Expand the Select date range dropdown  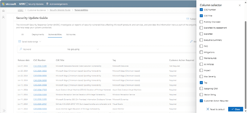pos(30,41)
